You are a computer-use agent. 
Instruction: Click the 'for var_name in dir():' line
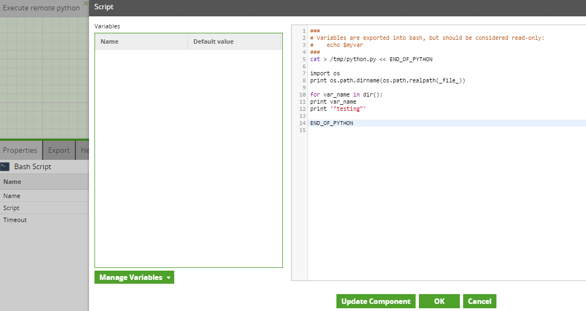coord(346,95)
